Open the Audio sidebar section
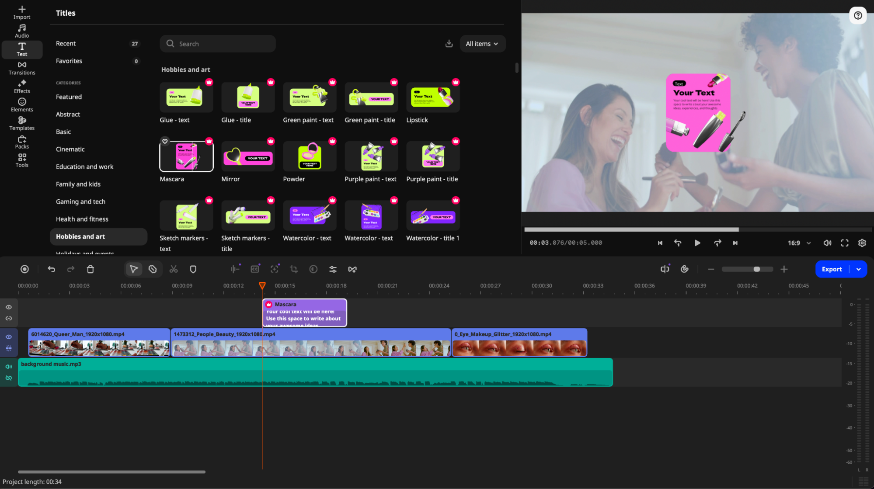874x489 pixels. tap(22, 31)
